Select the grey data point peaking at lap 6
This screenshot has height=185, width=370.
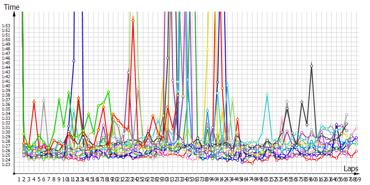tap(44, 101)
